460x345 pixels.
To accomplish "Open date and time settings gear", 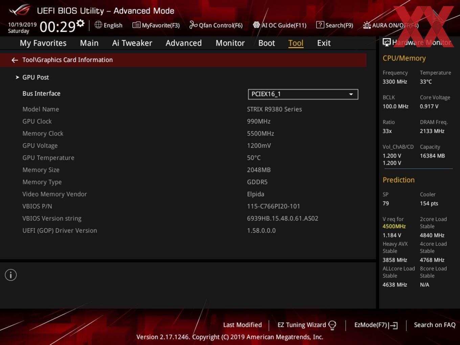I will click(80, 23).
